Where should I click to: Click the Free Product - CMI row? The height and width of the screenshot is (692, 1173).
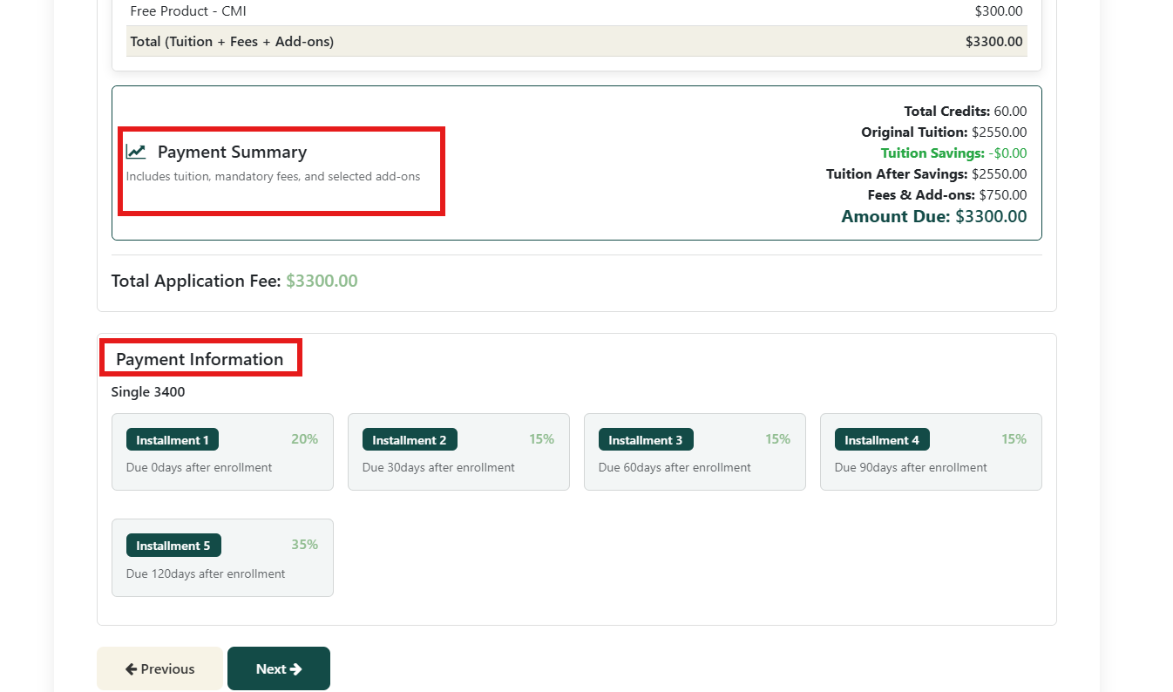188,11
